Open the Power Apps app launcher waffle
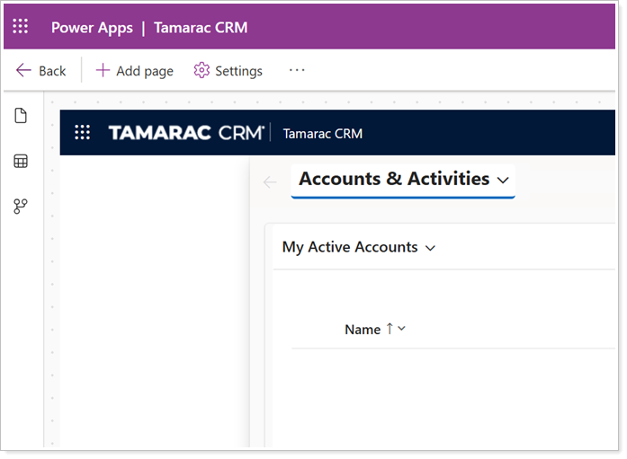Viewport: 627px width, 459px height. click(21, 27)
